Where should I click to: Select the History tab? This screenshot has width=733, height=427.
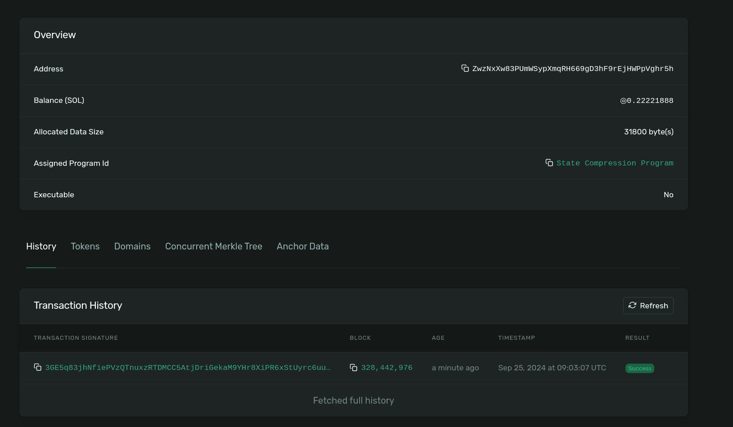[41, 246]
